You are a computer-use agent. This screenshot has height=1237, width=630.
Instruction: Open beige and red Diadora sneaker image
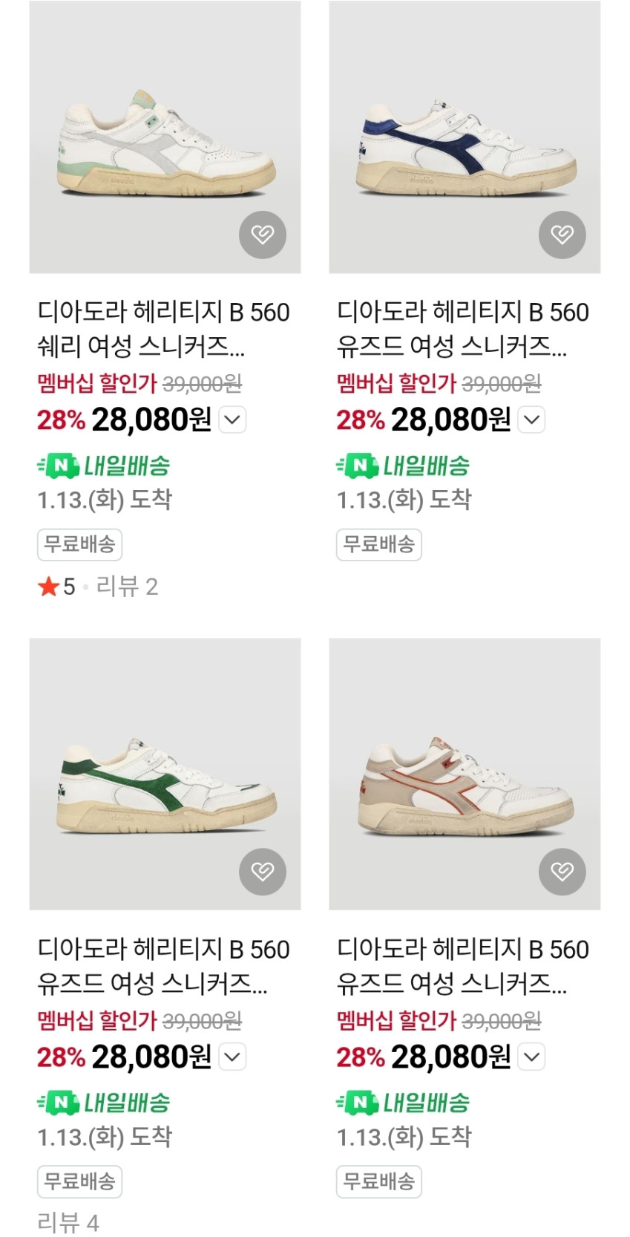(x=465, y=774)
